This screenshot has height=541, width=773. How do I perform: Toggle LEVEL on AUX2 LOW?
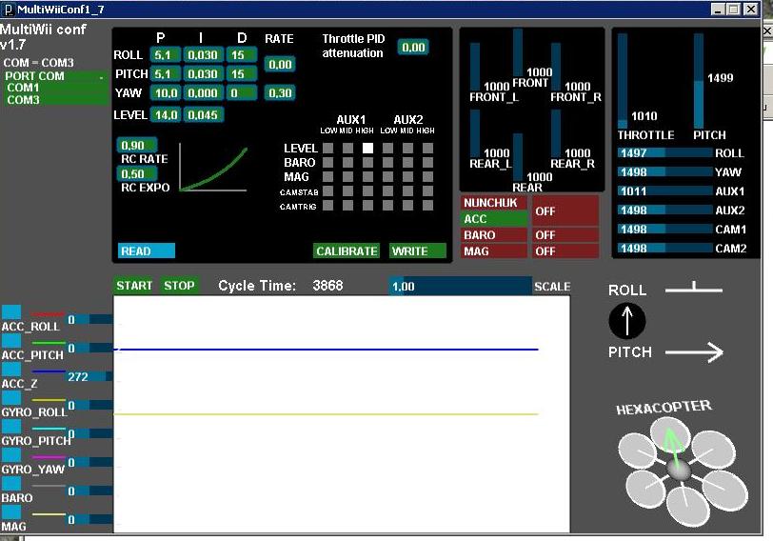click(388, 148)
